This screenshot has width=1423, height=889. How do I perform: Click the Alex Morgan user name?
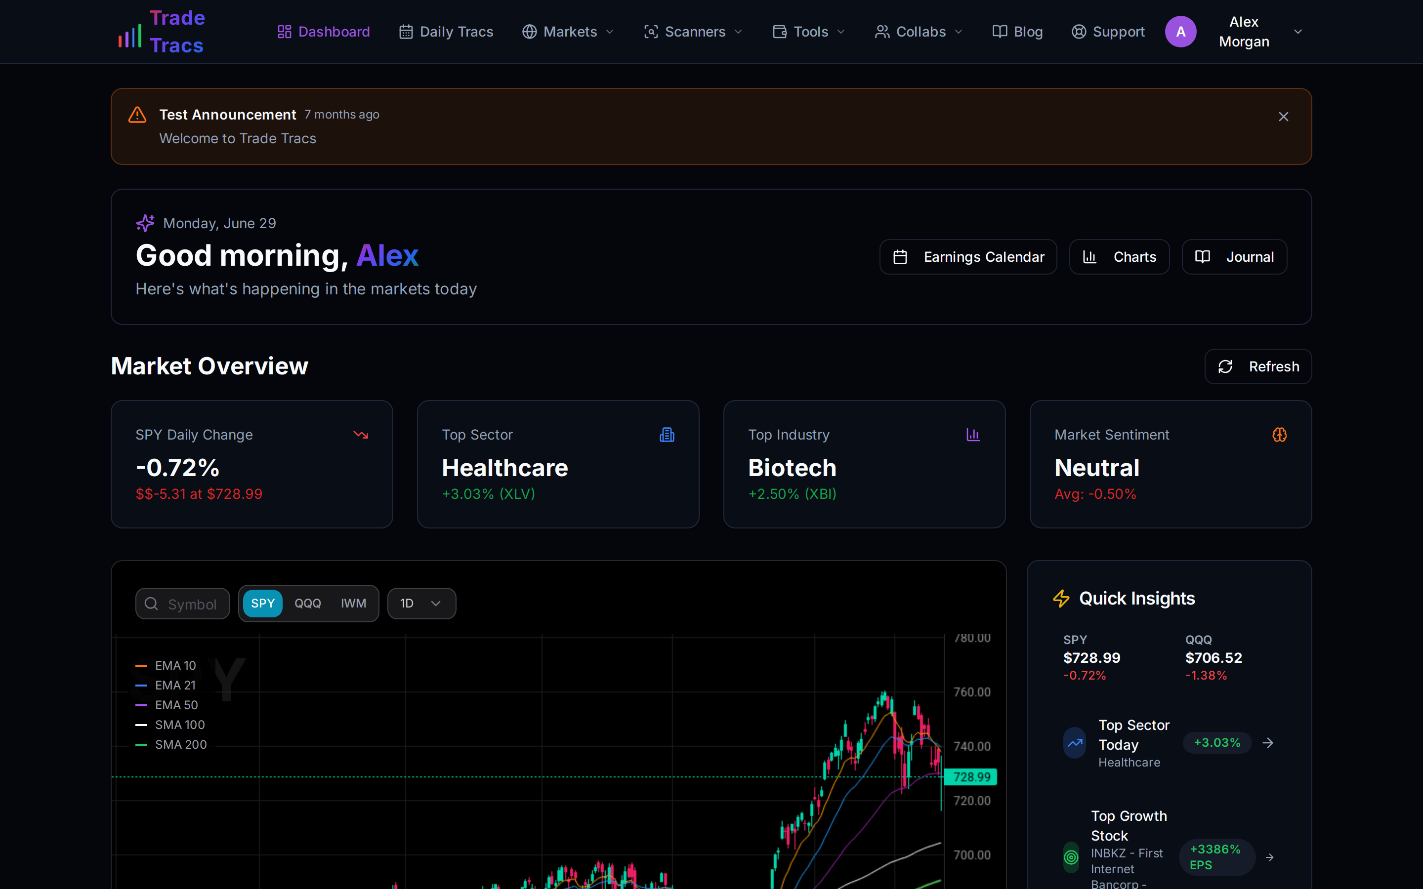click(1244, 32)
